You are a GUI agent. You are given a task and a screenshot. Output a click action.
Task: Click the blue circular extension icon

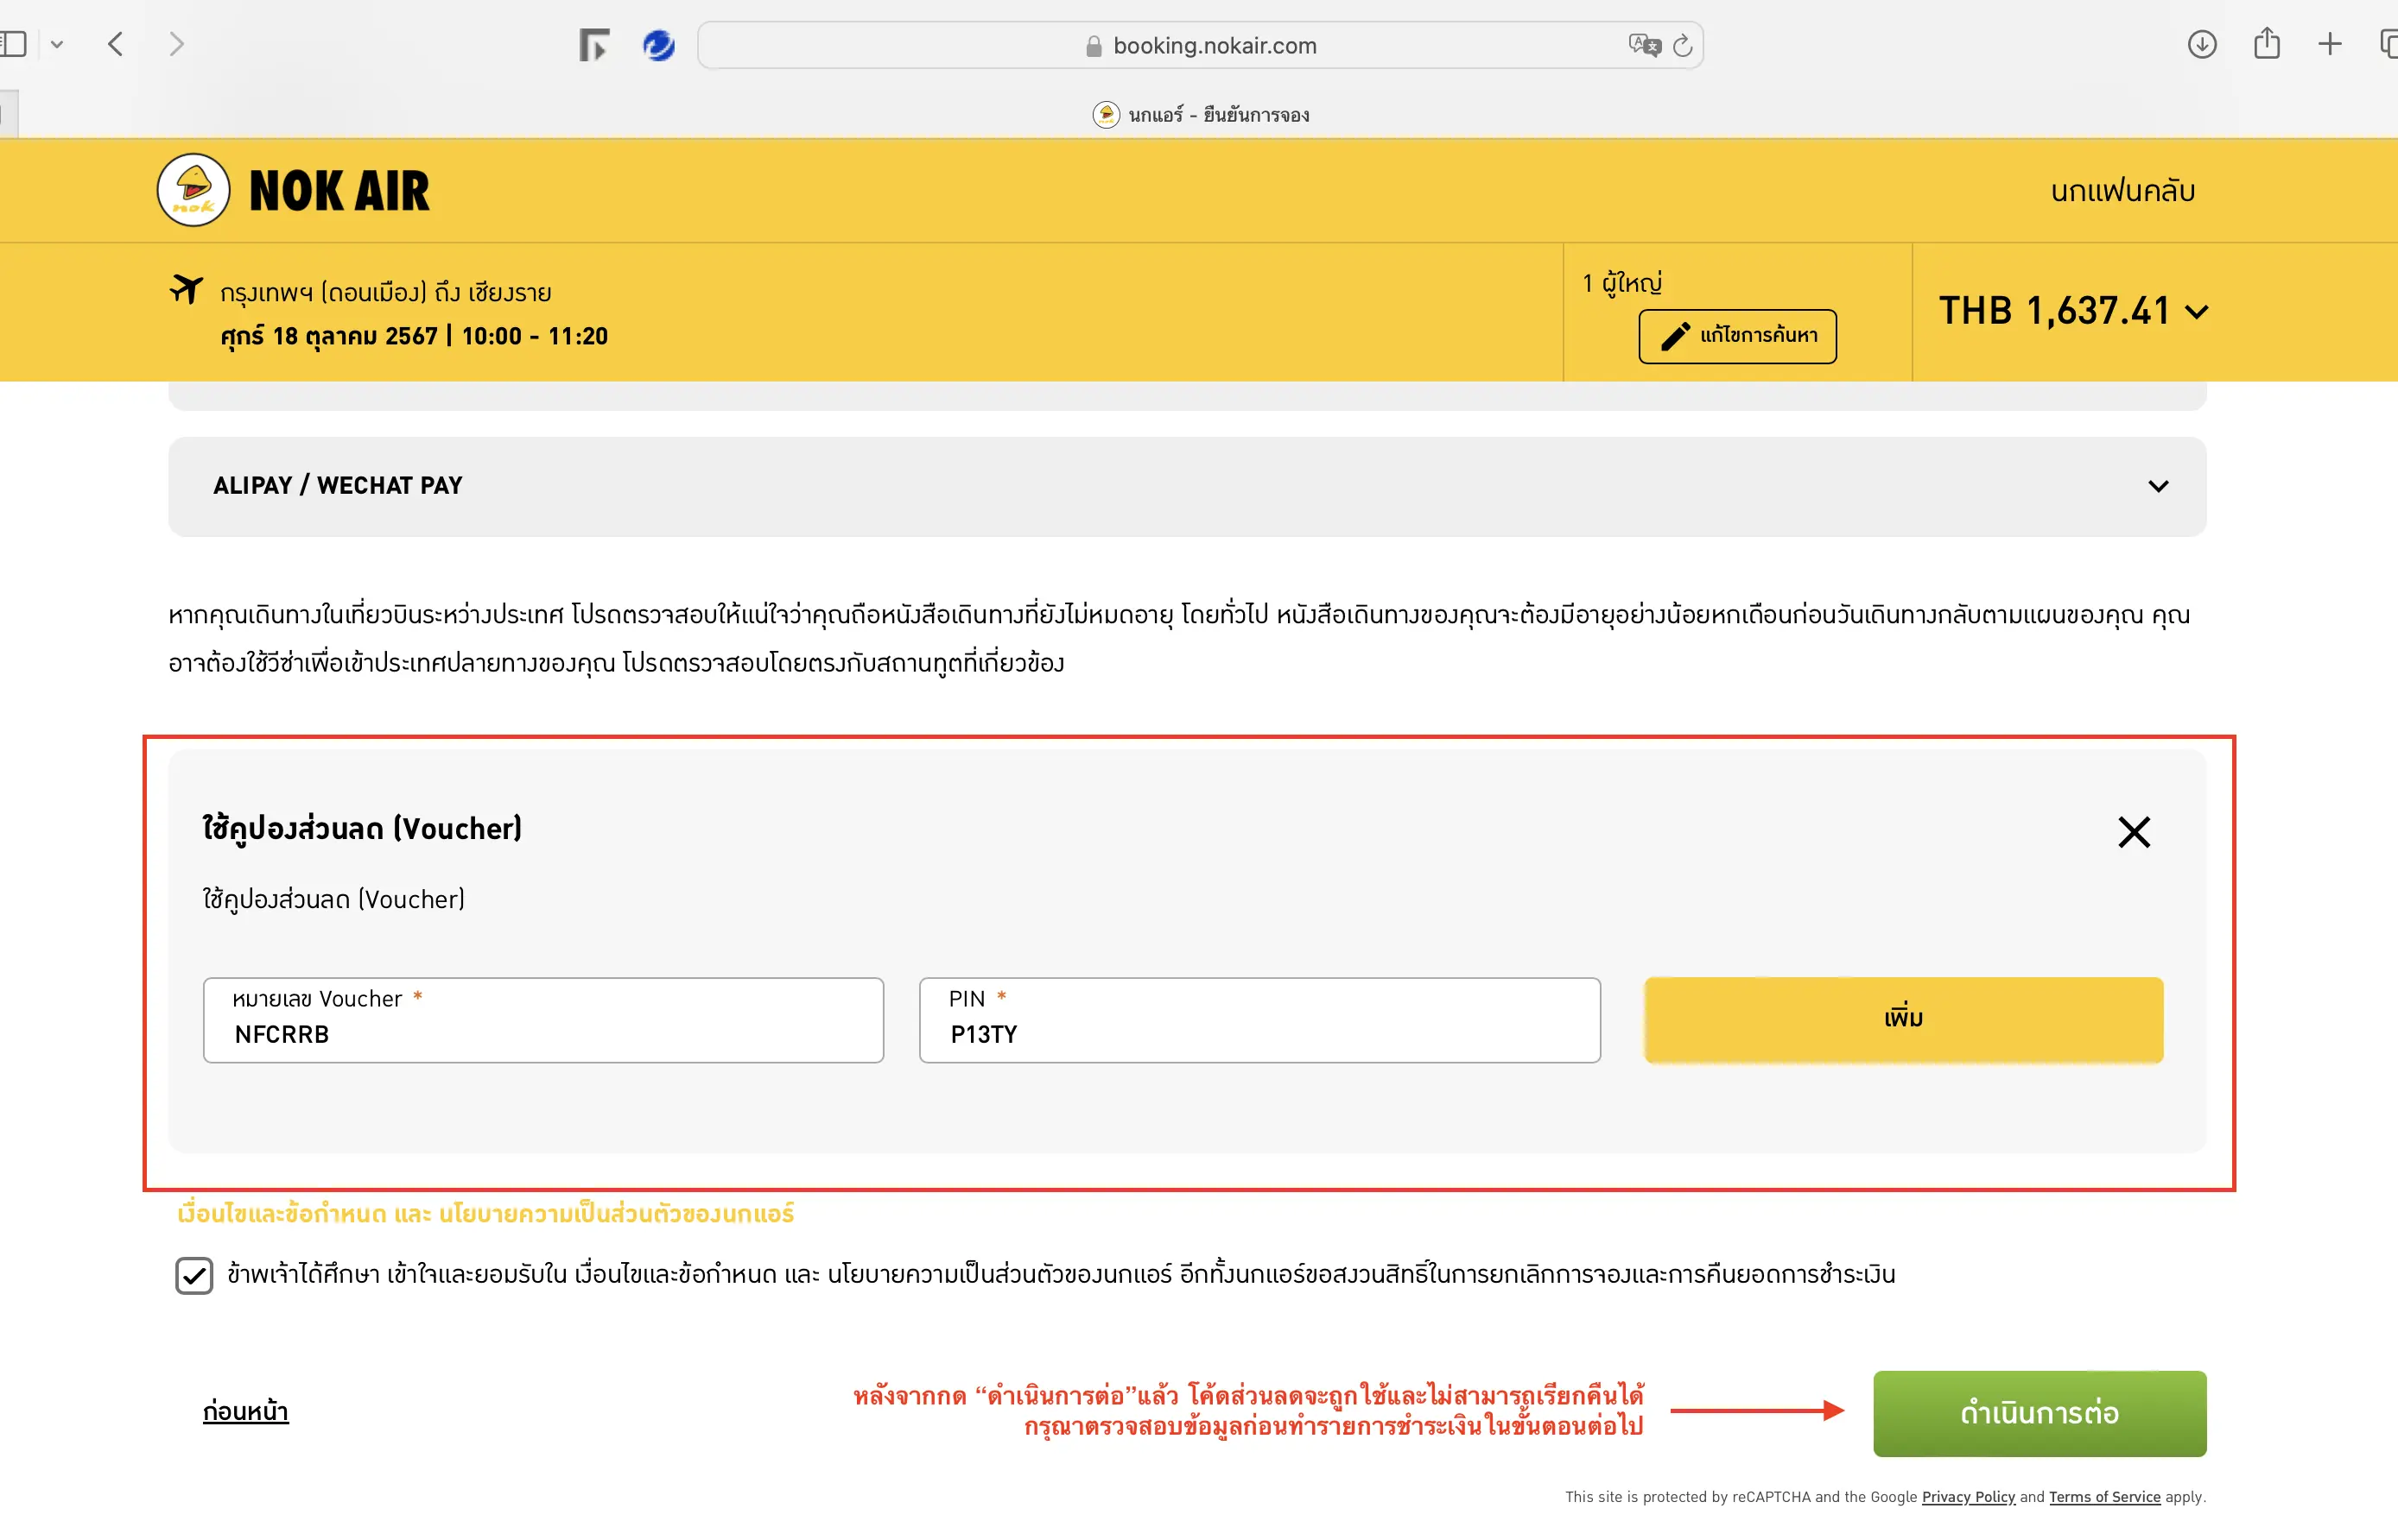(x=658, y=45)
